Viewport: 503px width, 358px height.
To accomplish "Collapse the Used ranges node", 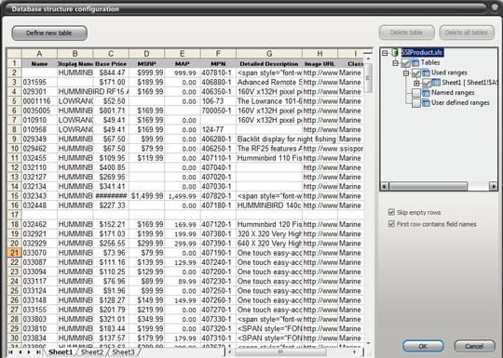I will point(406,73).
